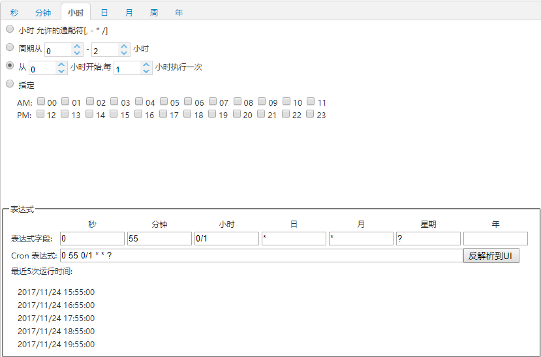Click the 秒 expression field
Screen dimensions: 541x357
click(x=93, y=239)
